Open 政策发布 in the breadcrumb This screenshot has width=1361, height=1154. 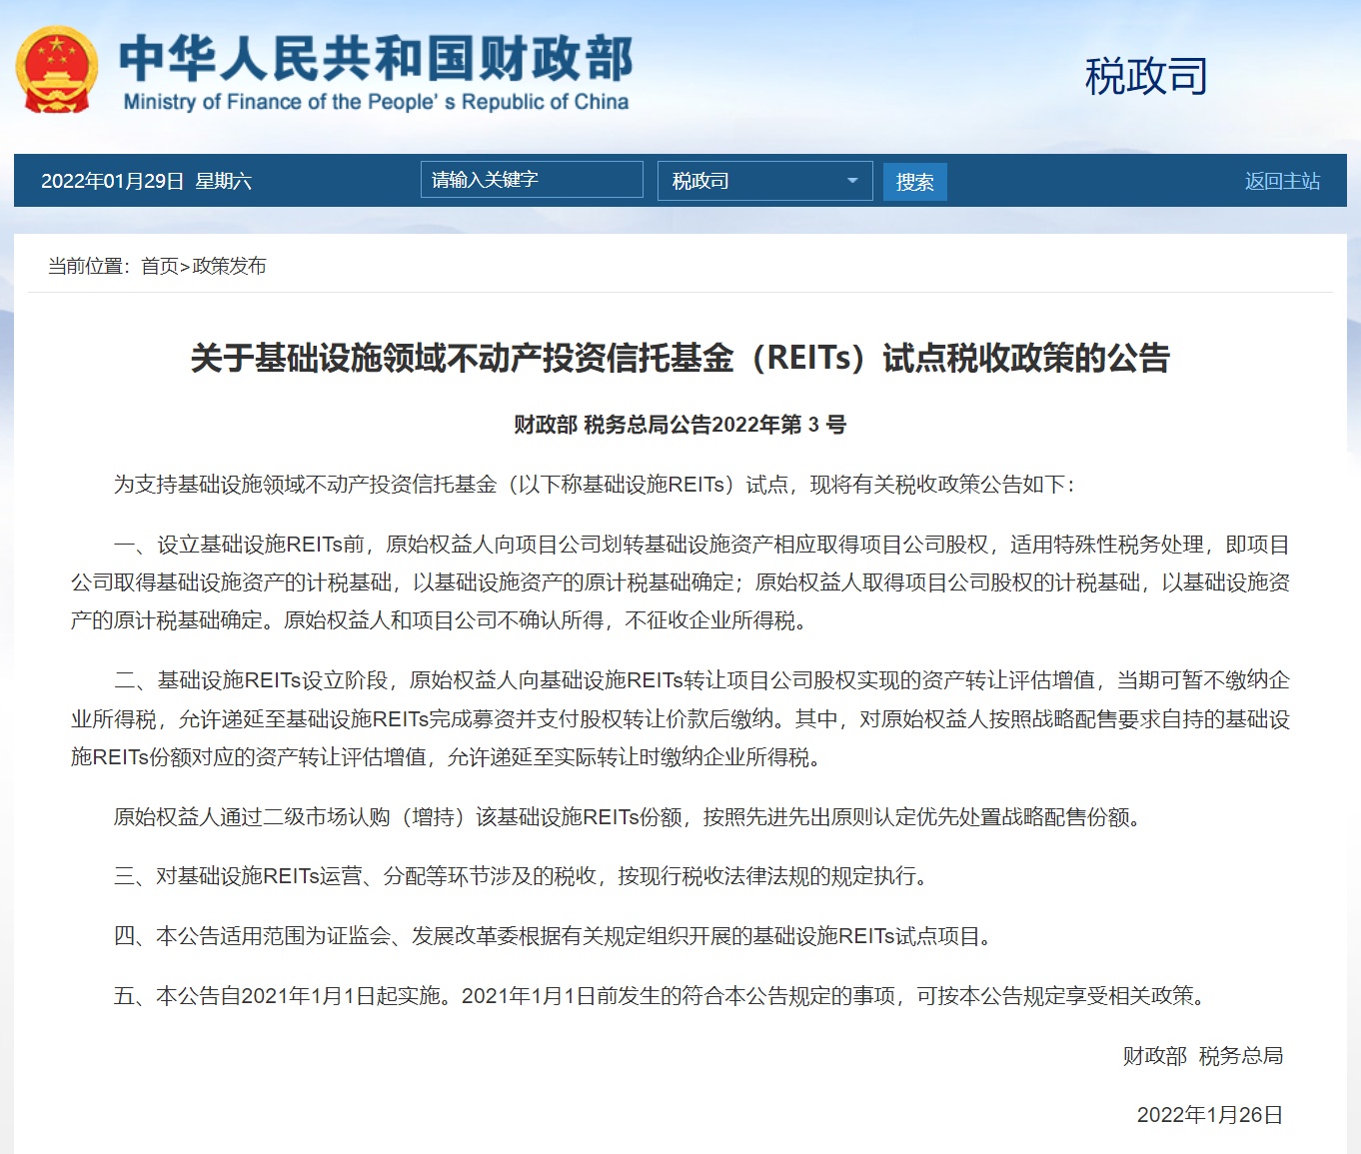click(229, 266)
